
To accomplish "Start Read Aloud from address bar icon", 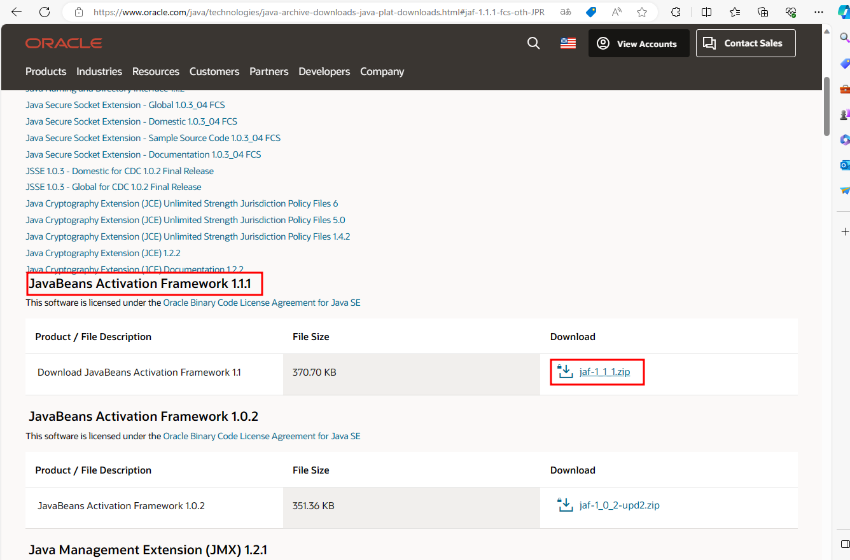I will tap(617, 12).
